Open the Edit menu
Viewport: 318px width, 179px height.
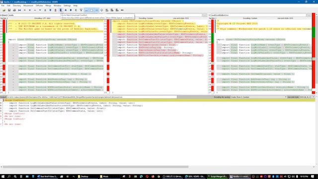tap(8, 5)
